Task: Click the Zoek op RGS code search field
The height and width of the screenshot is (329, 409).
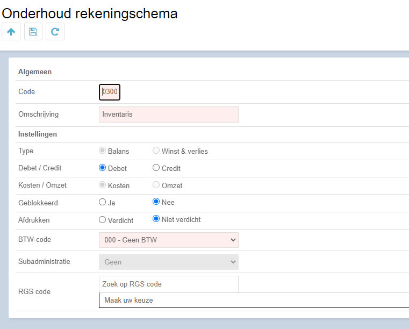Action: click(x=169, y=284)
